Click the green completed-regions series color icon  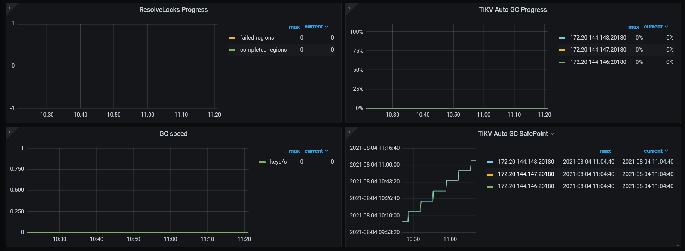click(232, 50)
